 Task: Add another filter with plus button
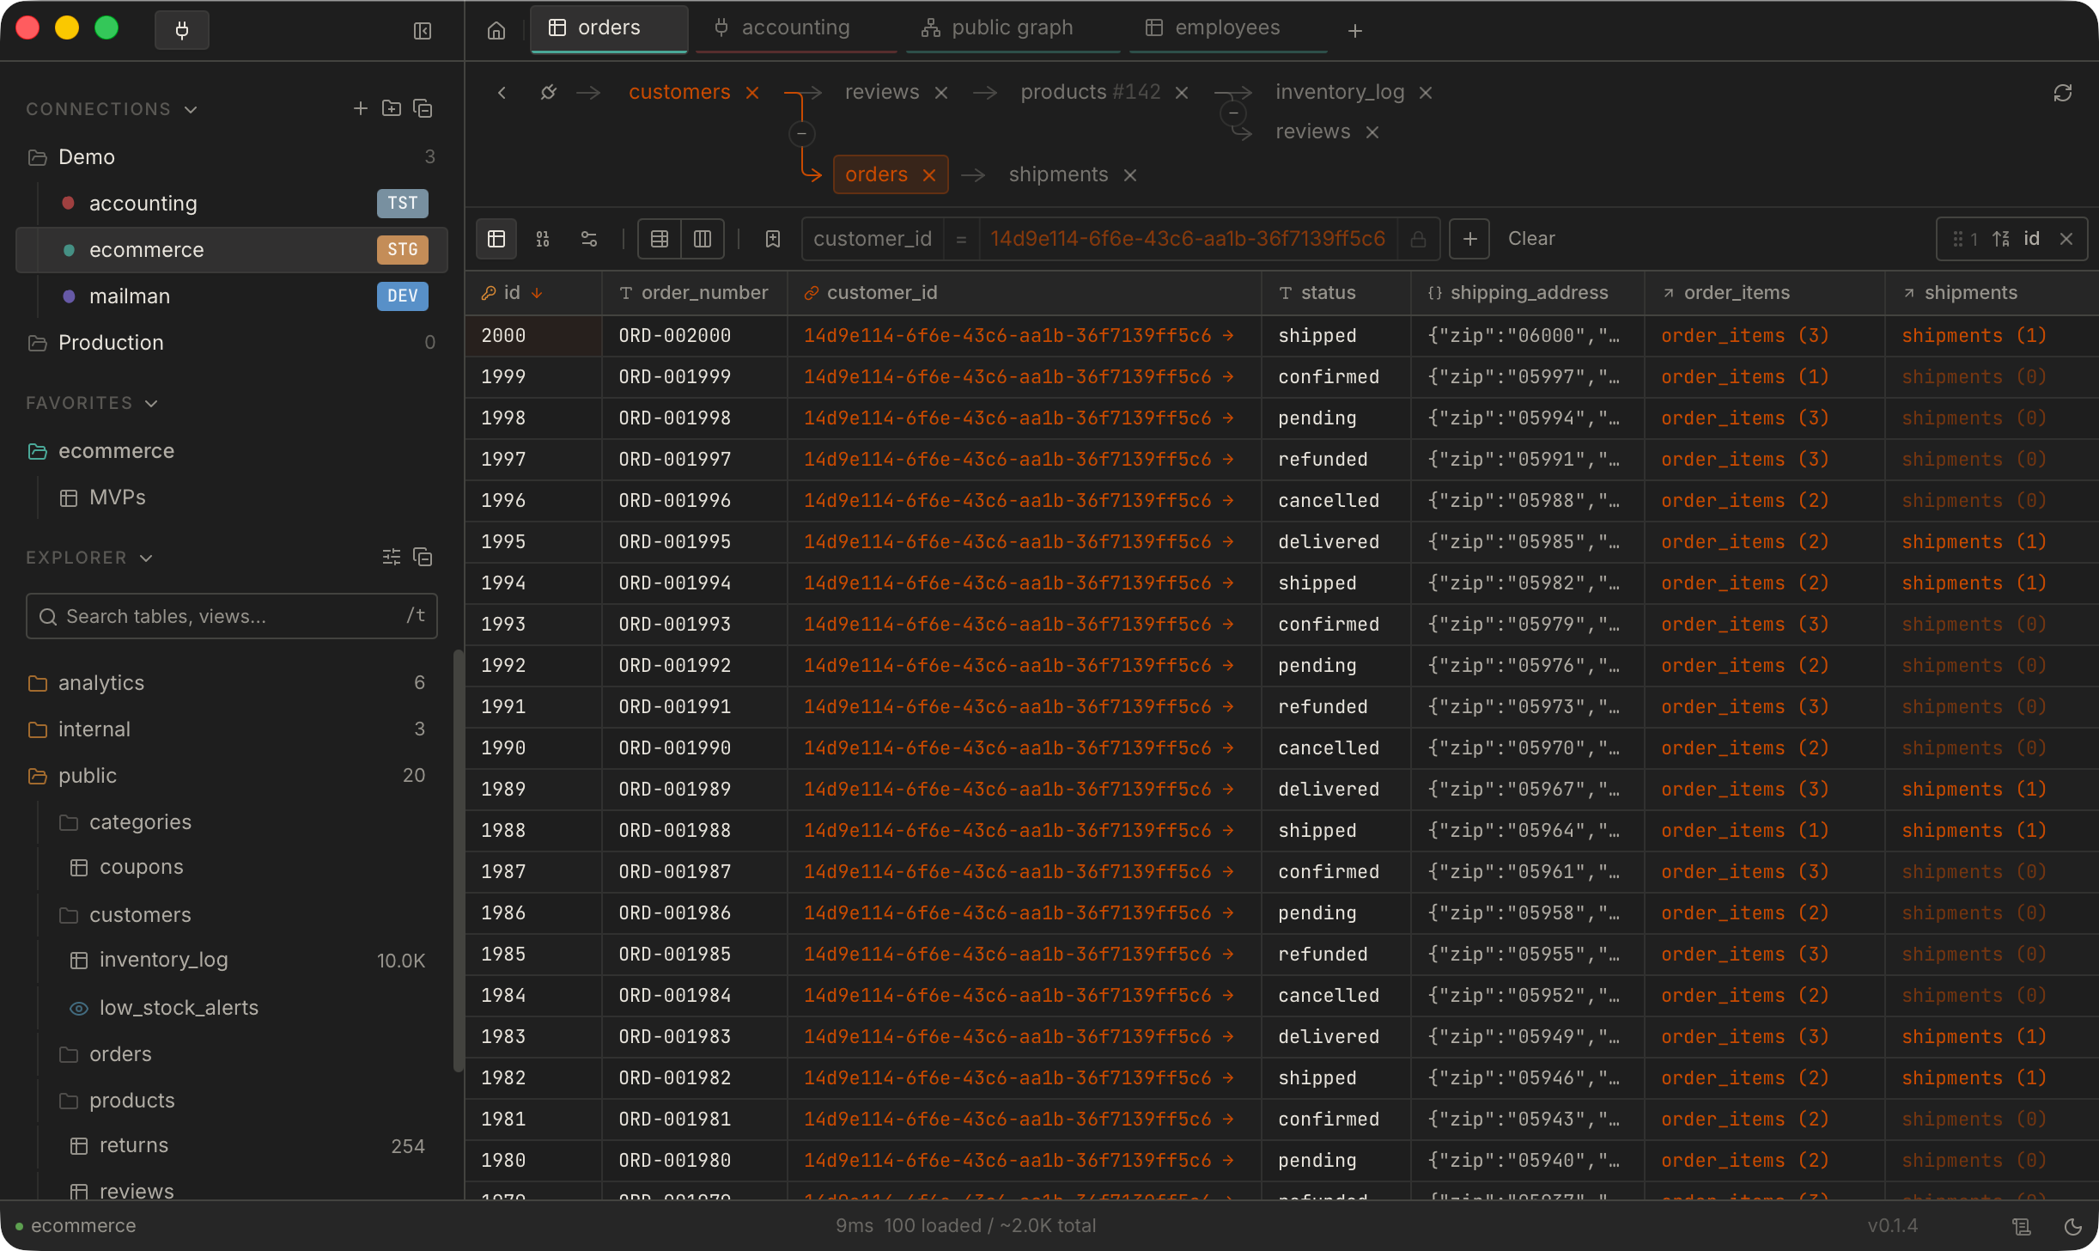1469,239
